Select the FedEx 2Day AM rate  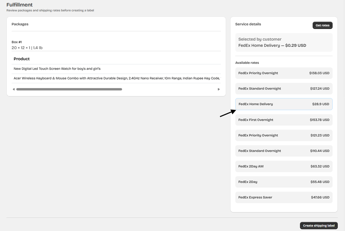[284, 166]
